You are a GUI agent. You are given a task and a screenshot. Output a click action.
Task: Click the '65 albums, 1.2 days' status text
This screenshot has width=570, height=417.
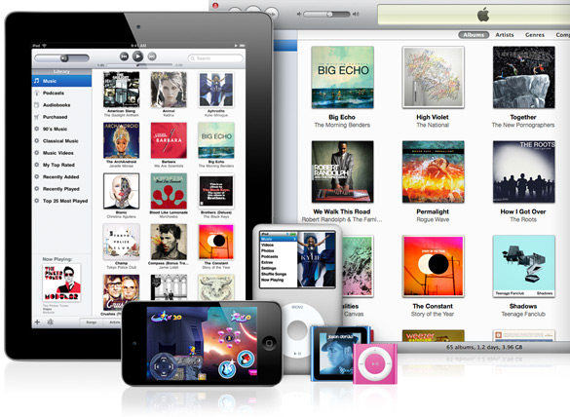tap(484, 347)
